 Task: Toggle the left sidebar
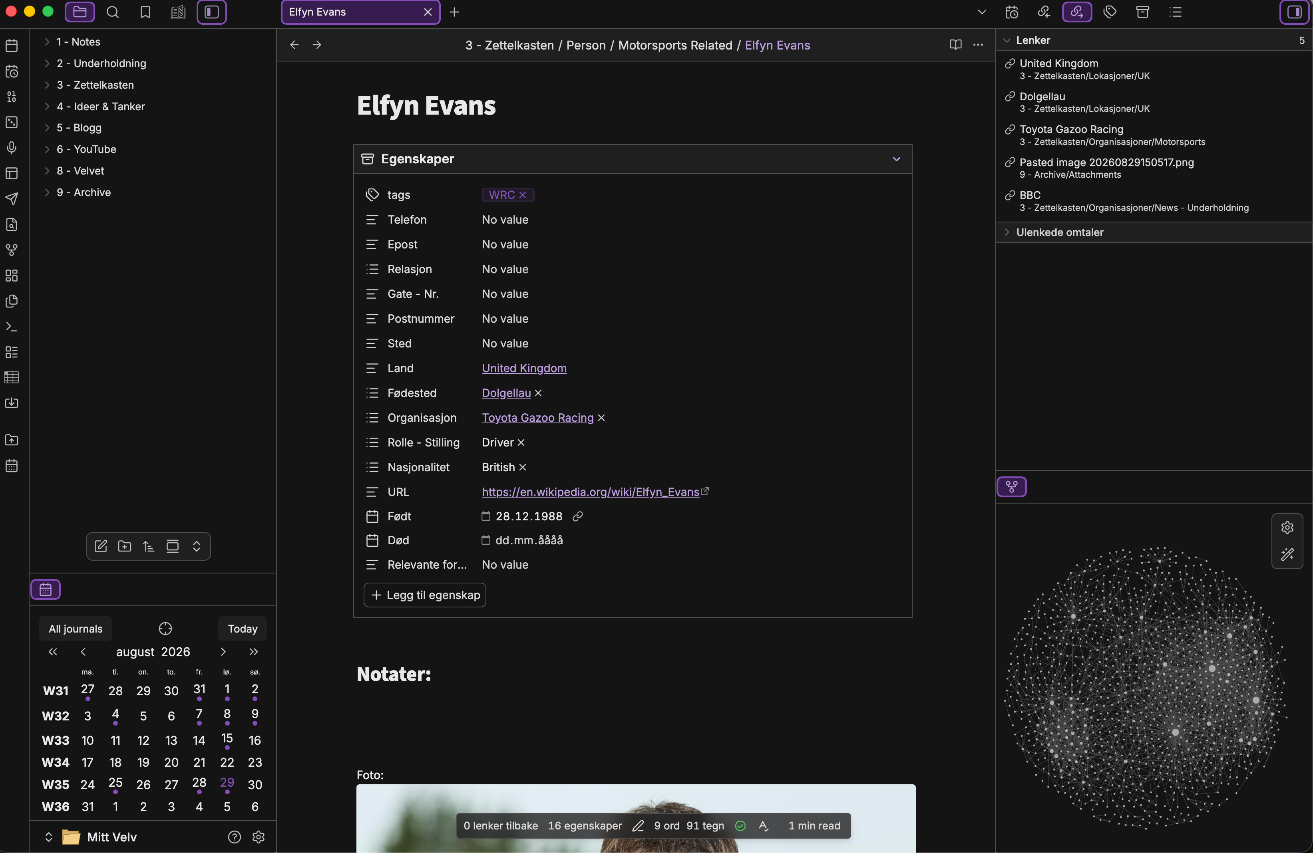click(x=212, y=12)
